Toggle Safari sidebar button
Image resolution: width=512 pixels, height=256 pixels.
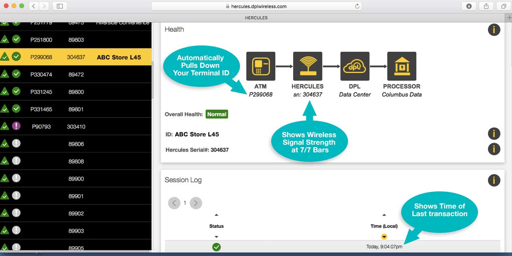[60, 6]
